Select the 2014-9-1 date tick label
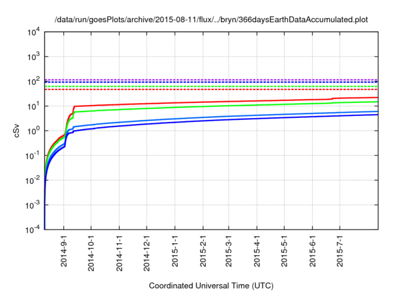 click(63, 254)
